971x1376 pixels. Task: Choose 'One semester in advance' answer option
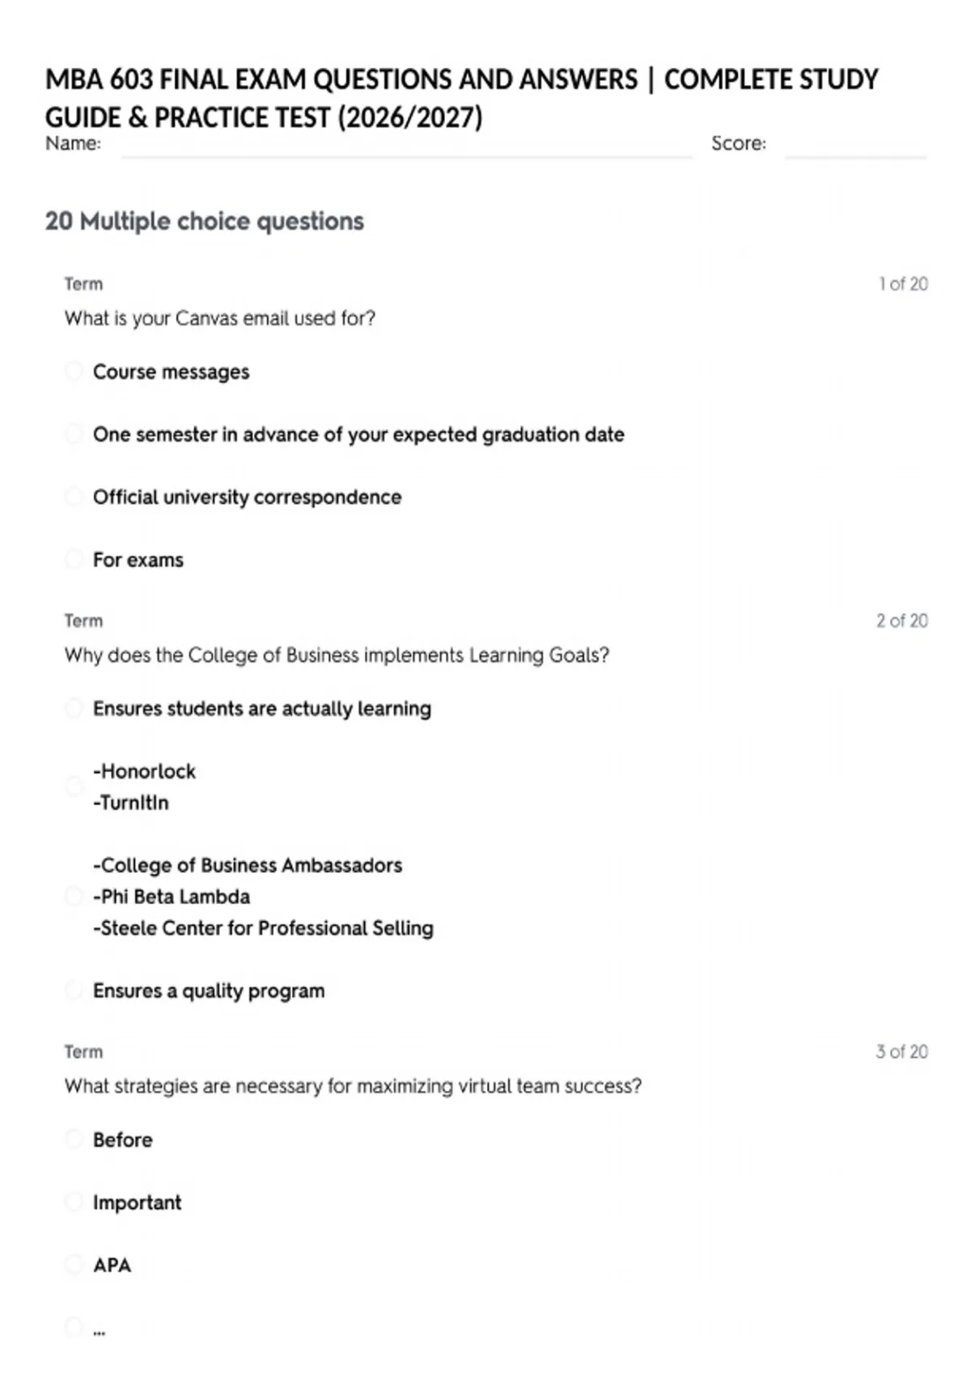pos(74,434)
